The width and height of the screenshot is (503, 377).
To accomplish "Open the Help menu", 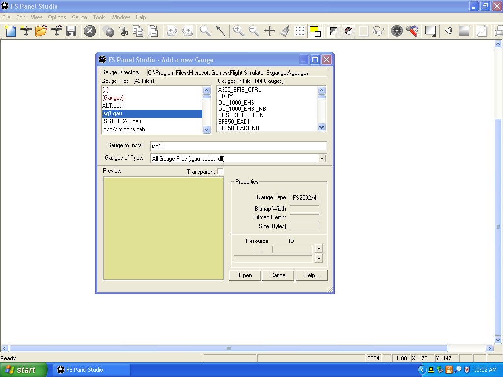I will click(x=140, y=17).
